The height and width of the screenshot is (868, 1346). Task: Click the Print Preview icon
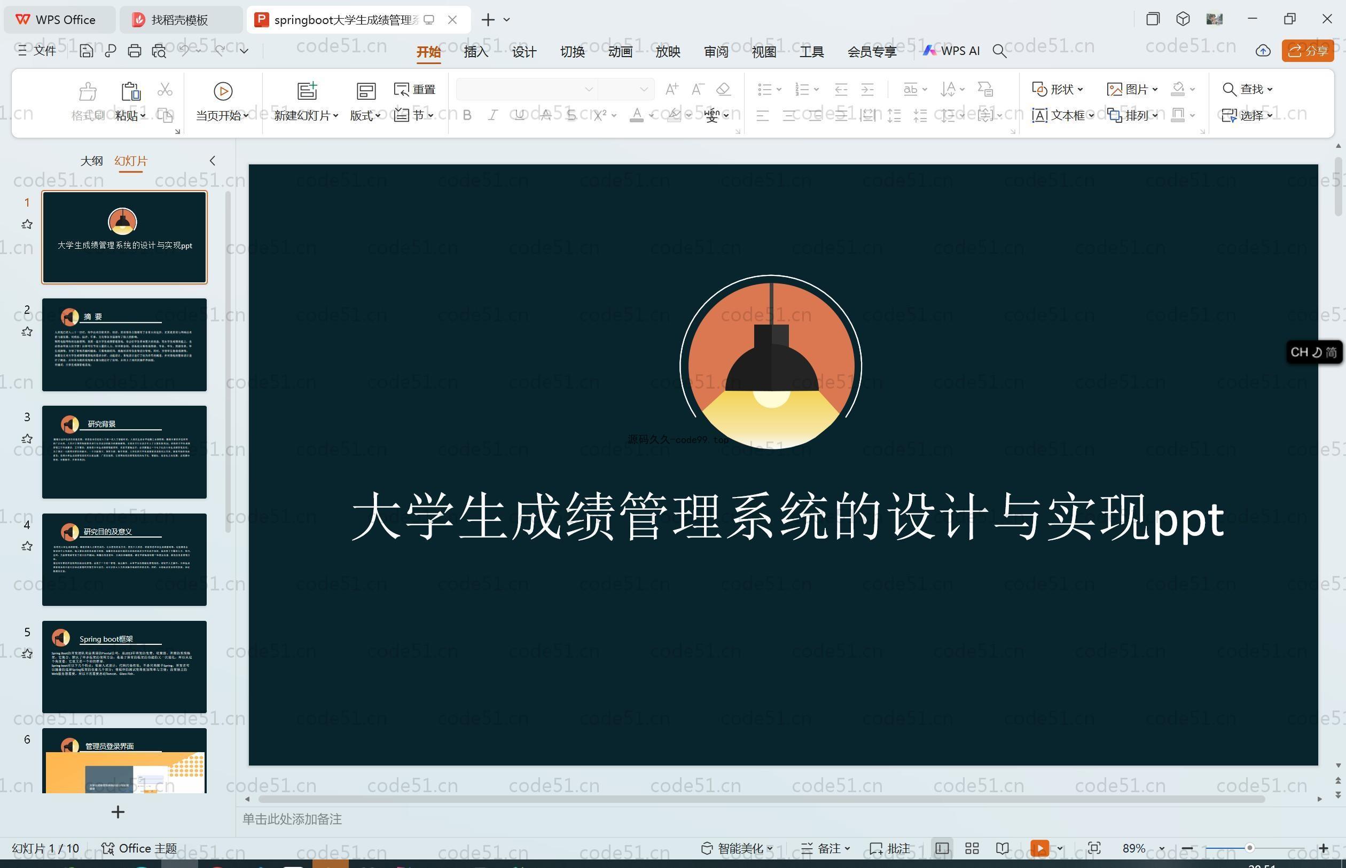point(159,51)
